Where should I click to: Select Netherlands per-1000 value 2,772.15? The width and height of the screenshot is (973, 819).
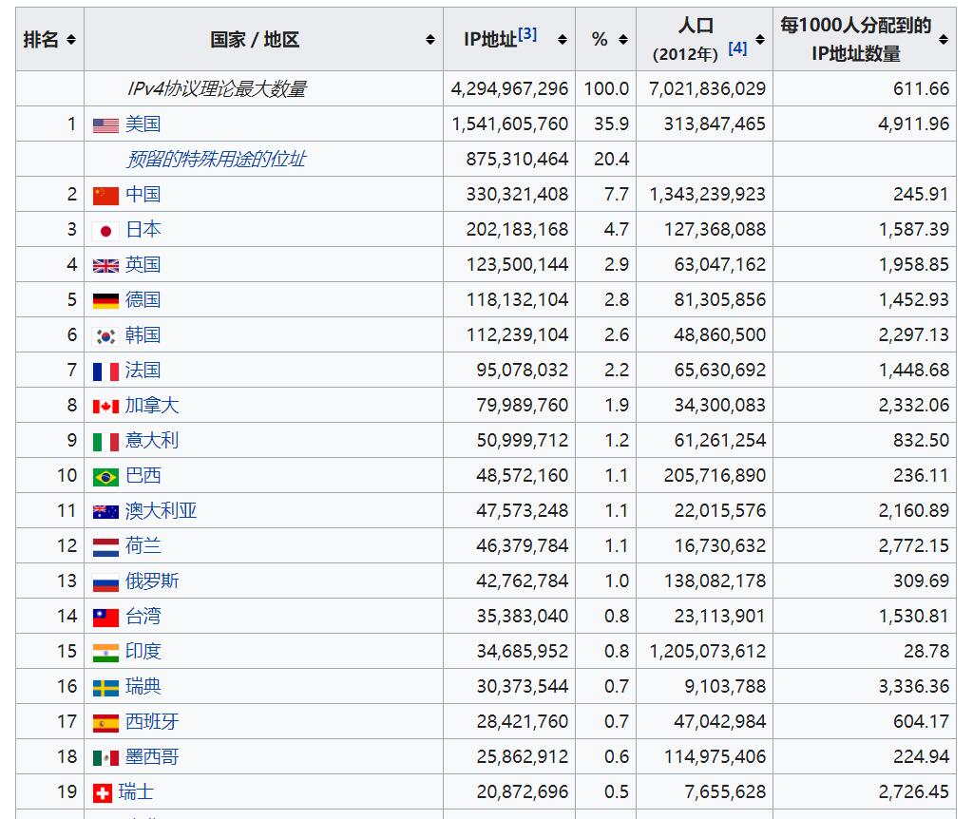click(x=913, y=546)
